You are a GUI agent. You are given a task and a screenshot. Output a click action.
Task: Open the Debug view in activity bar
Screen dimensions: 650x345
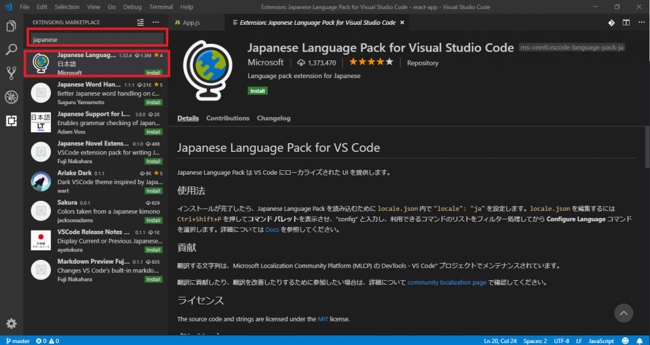(11, 97)
